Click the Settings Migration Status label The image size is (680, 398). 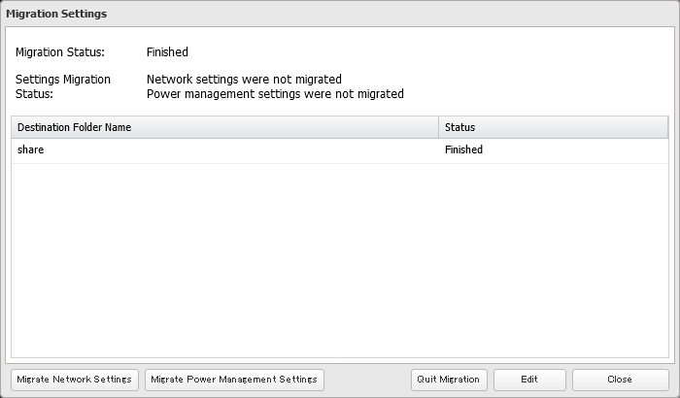pos(63,86)
